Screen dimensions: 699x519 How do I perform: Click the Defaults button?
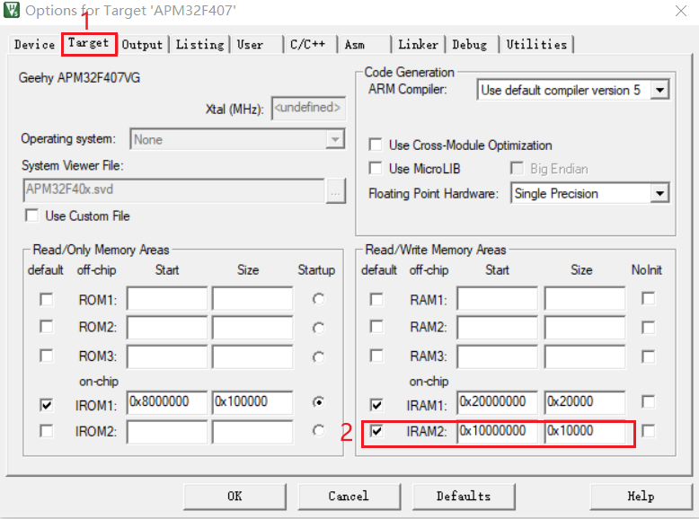click(464, 496)
